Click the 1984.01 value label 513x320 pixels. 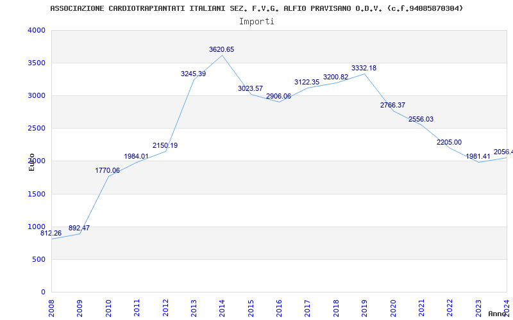[x=136, y=156]
